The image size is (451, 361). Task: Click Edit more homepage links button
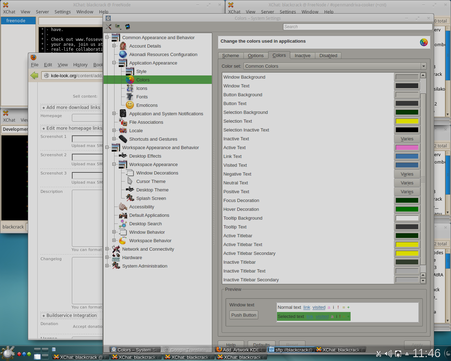tap(72, 128)
